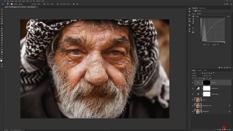233x131 pixels.
Task: Pick the gray point eyedropper in Curves
Action: click(x=193, y=21)
